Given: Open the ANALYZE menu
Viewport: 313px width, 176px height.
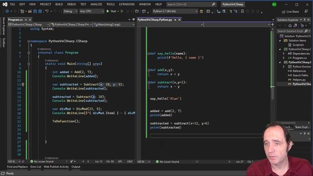Looking at the screenshot, I should 96,4.
